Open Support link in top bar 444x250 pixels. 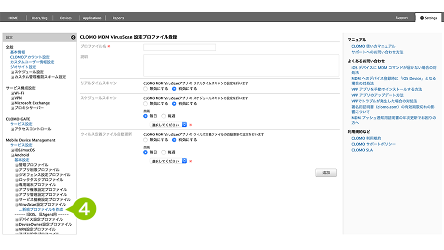[x=402, y=17]
